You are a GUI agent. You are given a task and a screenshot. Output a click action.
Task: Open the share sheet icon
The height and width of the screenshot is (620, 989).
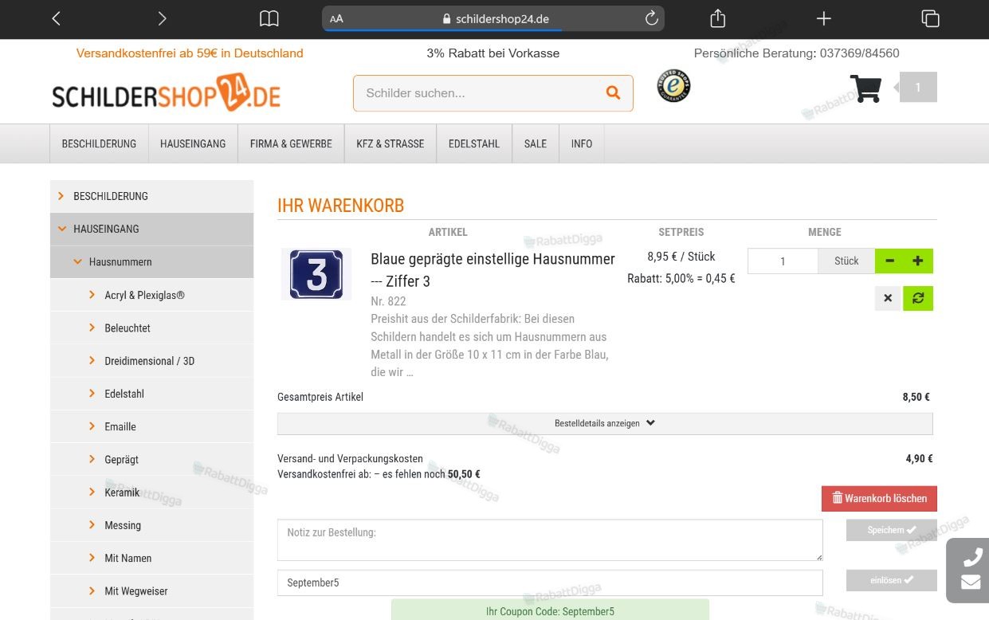(x=717, y=18)
